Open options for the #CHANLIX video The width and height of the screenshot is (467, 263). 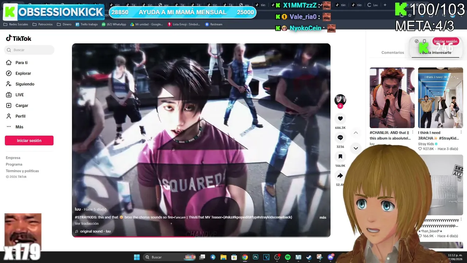[x=413, y=132]
